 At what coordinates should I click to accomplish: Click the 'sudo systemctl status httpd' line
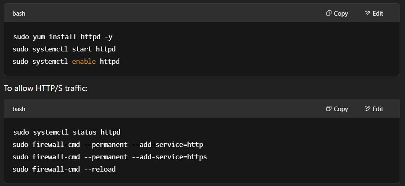click(66, 133)
